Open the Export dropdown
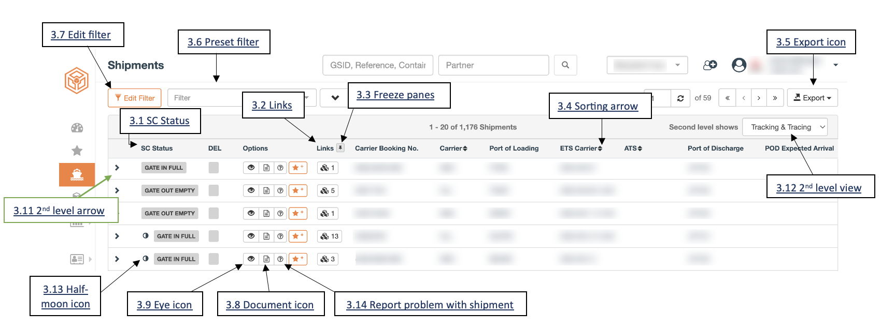881x327 pixels. pyautogui.click(x=813, y=98)
